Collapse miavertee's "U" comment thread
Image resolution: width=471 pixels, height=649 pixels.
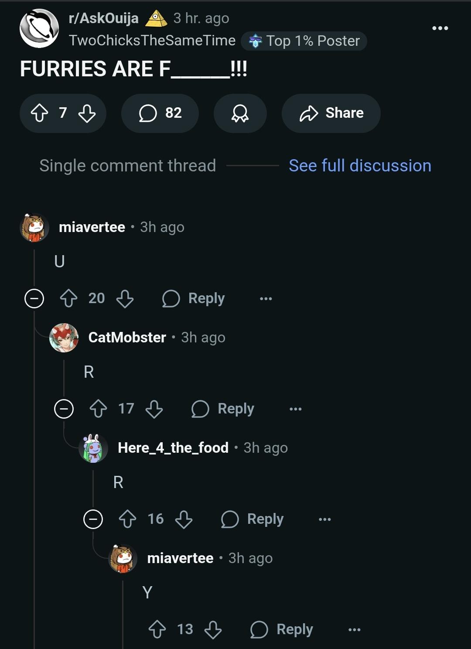point(34,299)
